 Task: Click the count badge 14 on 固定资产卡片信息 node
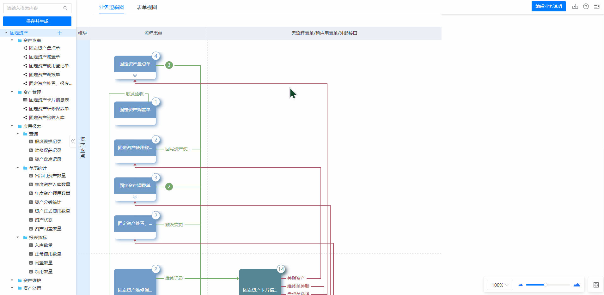point(281,269)
